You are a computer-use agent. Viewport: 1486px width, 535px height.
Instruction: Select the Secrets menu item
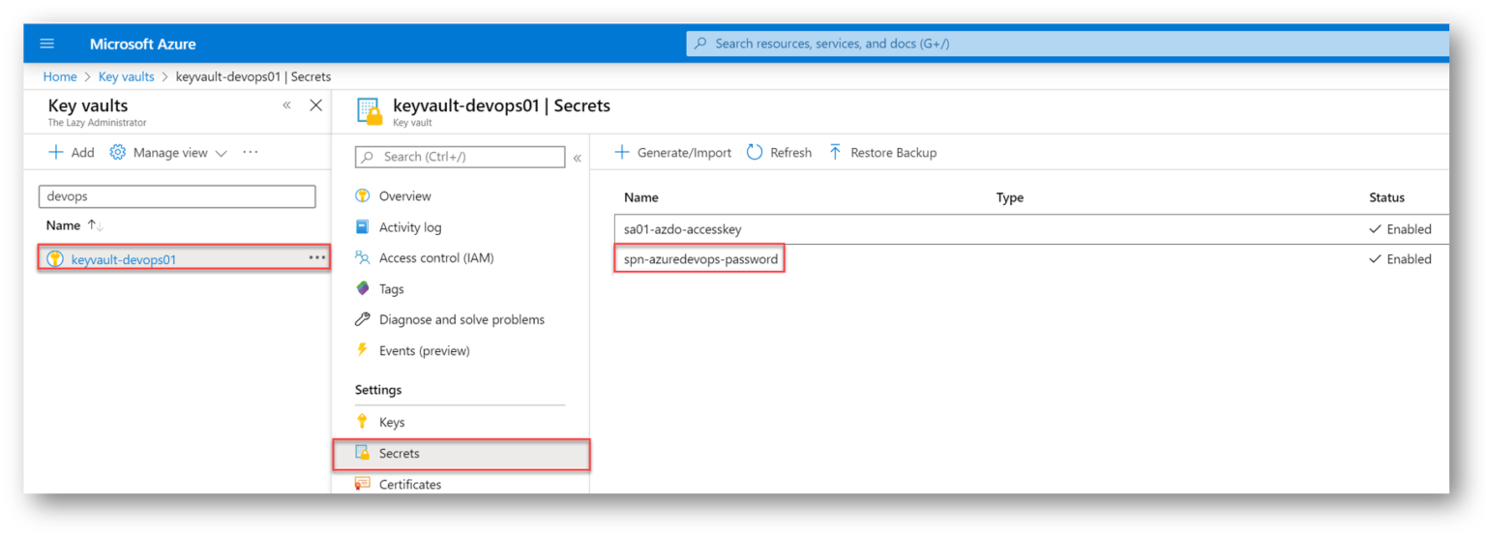coord(461,454)
